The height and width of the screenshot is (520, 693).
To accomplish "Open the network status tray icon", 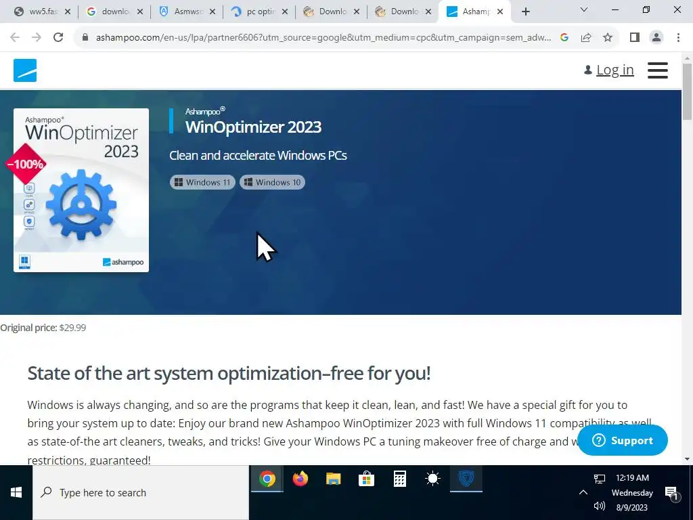I will click(600, 479).
